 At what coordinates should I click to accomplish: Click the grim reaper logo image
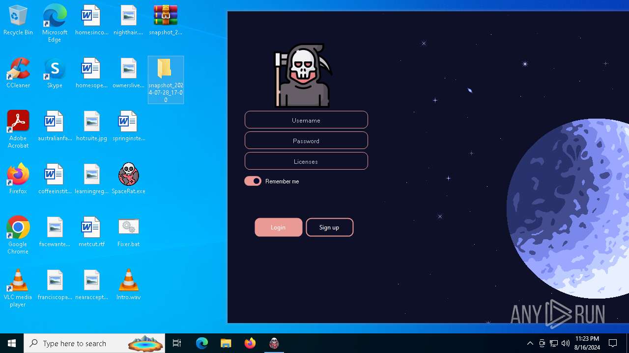tap(303, 76)
